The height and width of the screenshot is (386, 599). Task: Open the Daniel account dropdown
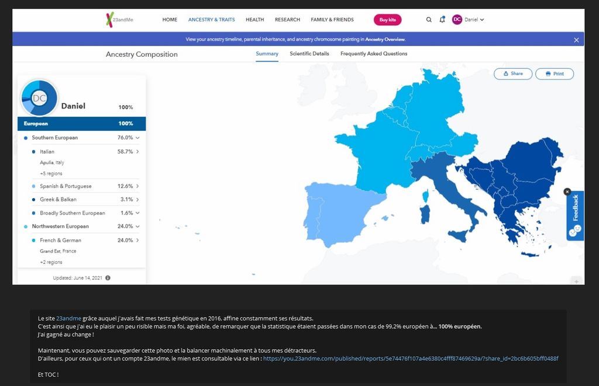click(474, 20)
